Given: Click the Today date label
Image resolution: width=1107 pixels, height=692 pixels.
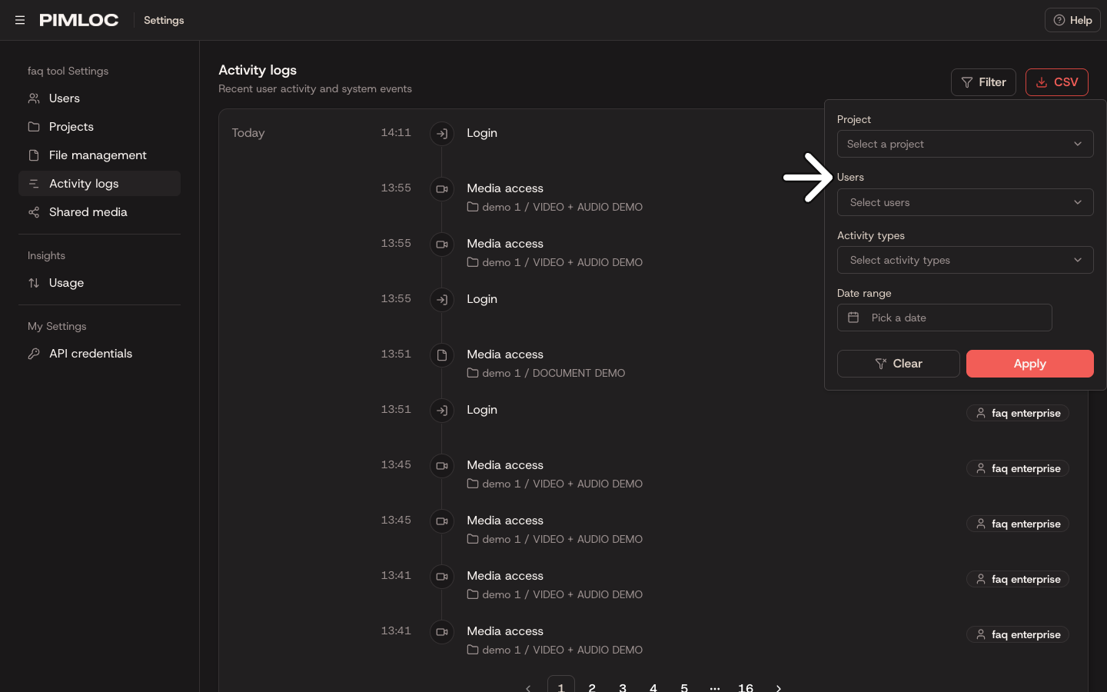Looking at the screenshot, I should pos(248,133).
